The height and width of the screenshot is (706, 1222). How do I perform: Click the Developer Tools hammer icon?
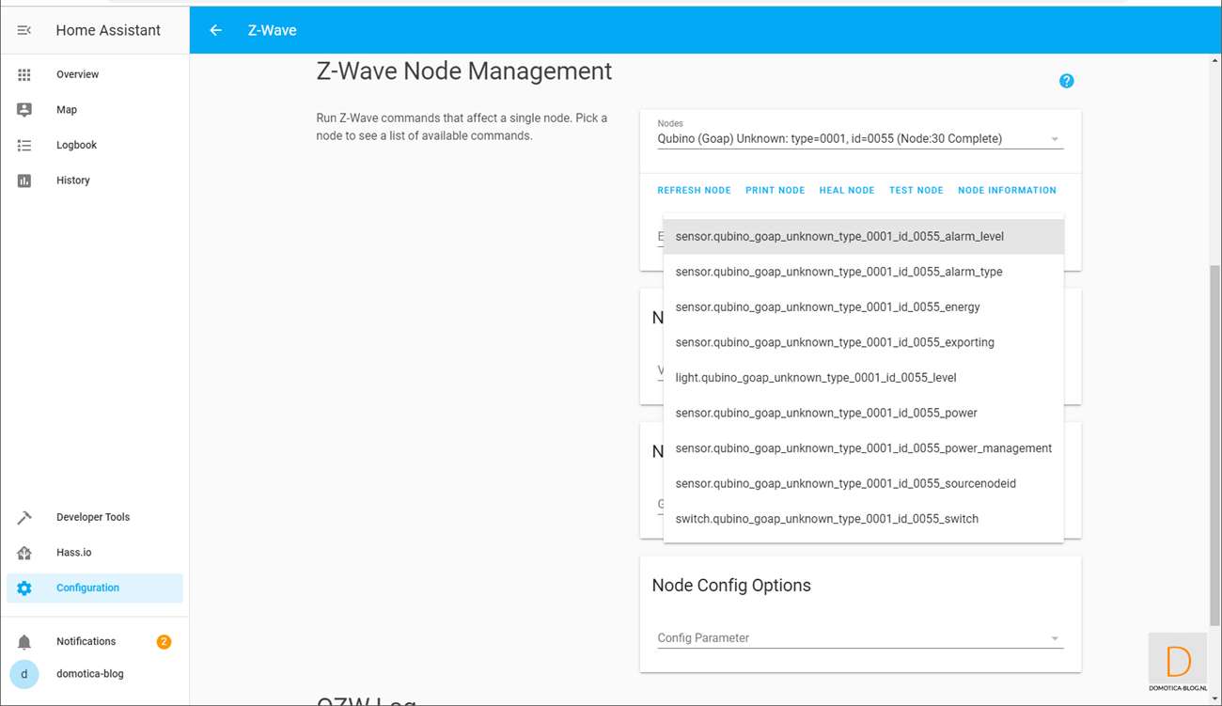click(24, 518)
